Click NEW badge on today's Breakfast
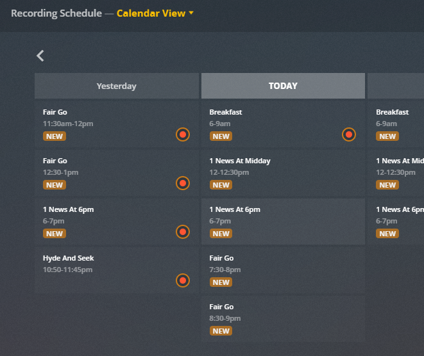Viewport: 424px width, 356px height. point(221,136)
